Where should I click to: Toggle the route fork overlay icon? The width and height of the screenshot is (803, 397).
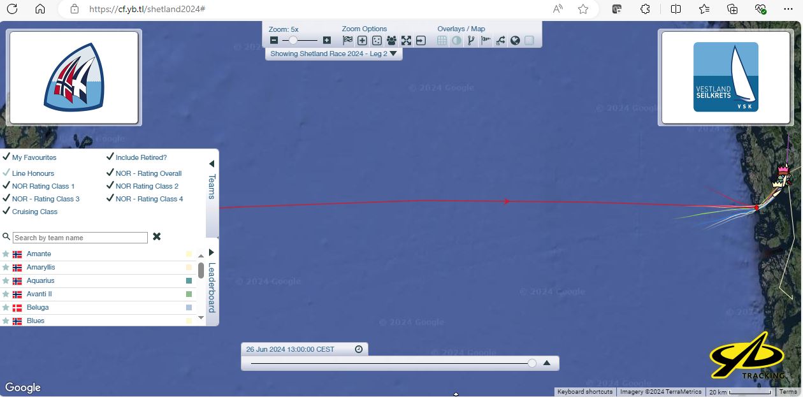[471, 40]
